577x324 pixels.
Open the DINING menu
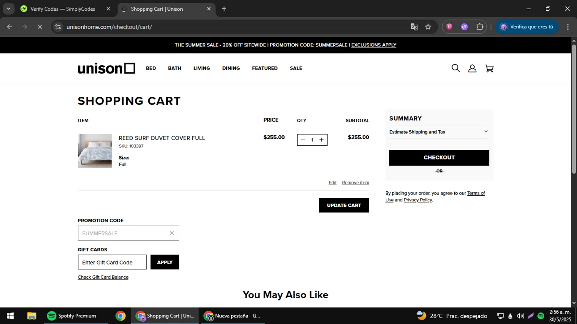coord(231,68)
